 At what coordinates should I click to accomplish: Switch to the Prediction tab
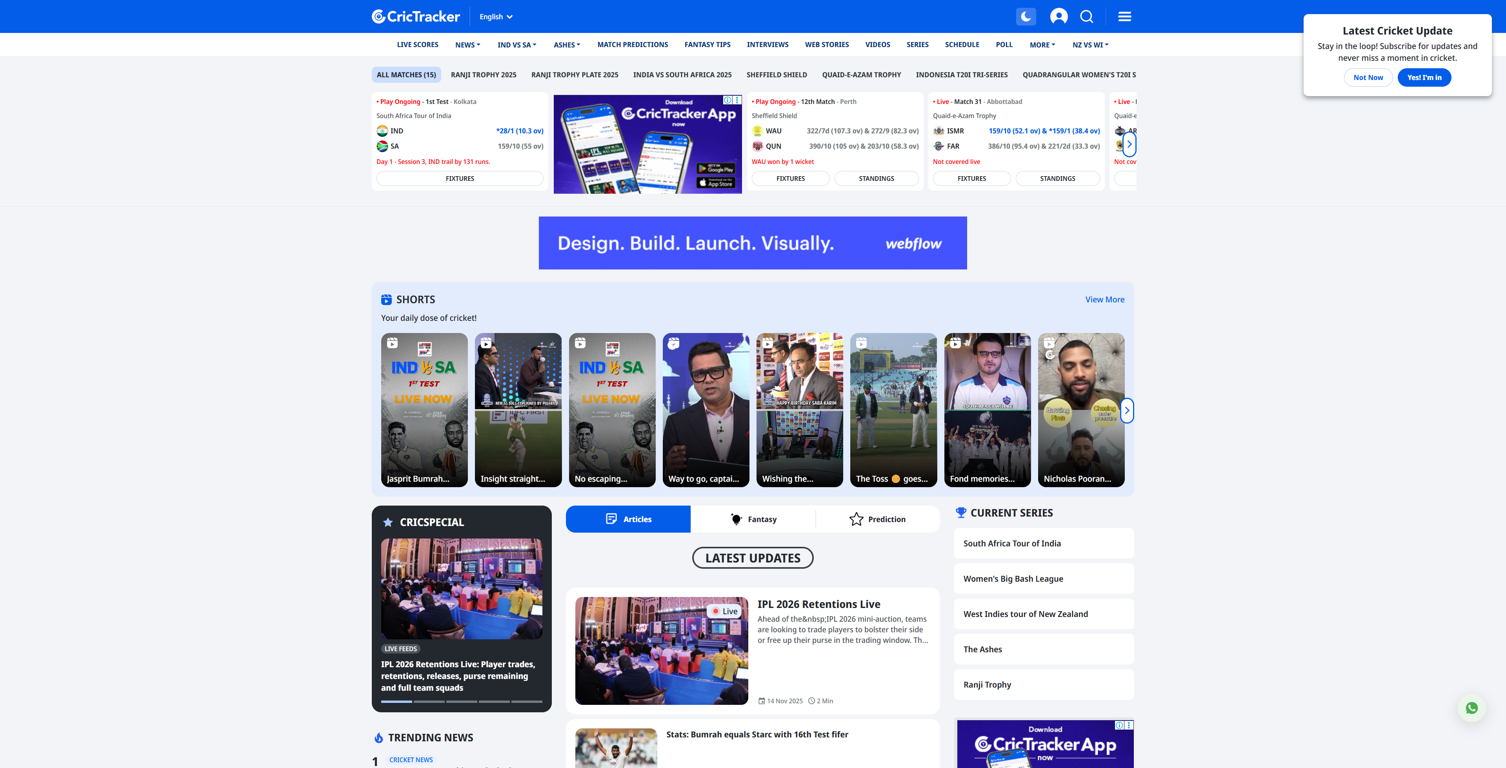pyautogui.click(x=878, y=519)
